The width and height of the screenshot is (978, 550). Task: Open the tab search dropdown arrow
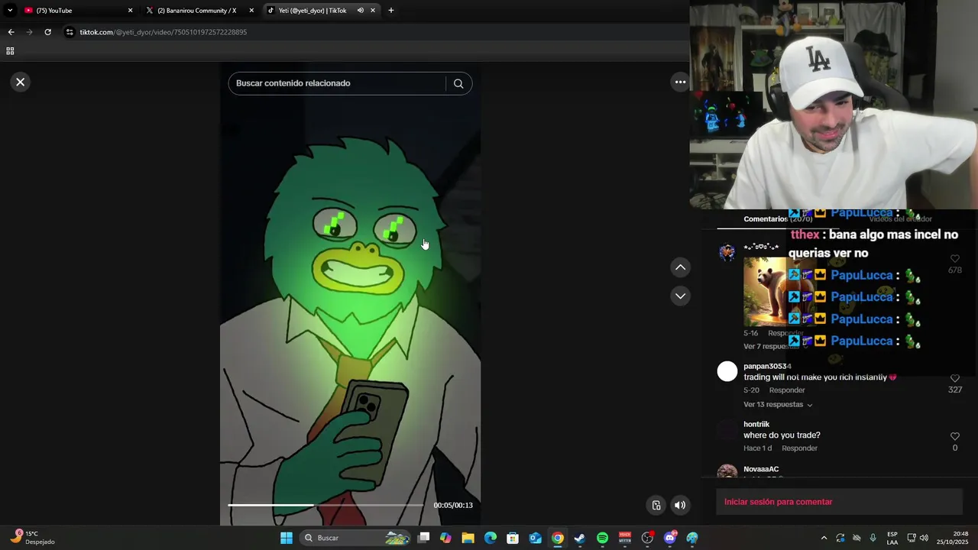9,11
